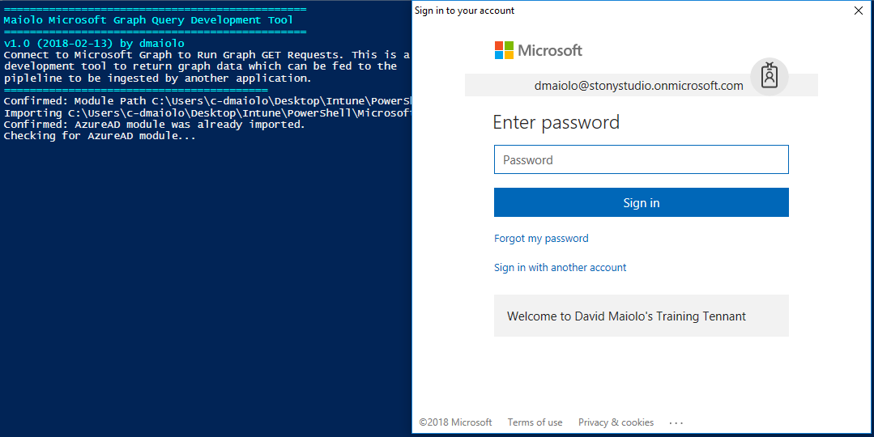Image resolution: width=874 pixels, height=437 pixels.
Task: Close the Sign in to your account window
Action: click(x=859, y=11)
